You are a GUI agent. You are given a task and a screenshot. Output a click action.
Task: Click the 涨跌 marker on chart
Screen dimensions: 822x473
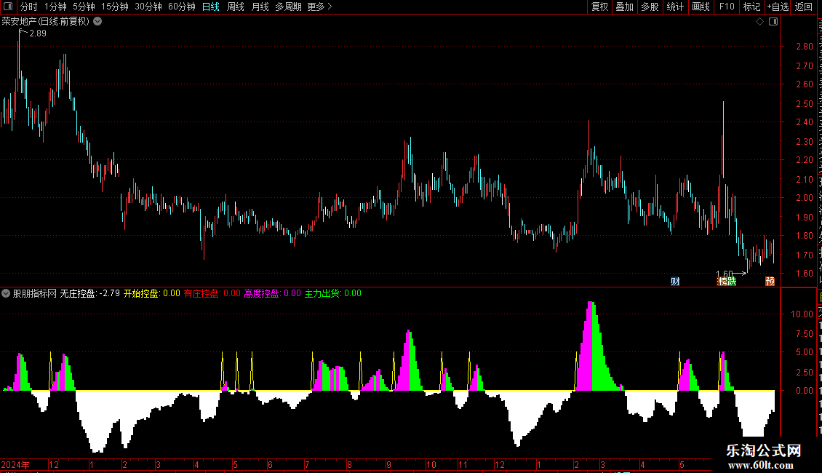[727, 282]
